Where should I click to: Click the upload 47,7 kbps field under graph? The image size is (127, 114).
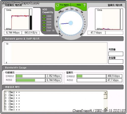pyautogui.click(x=96, y=33)
